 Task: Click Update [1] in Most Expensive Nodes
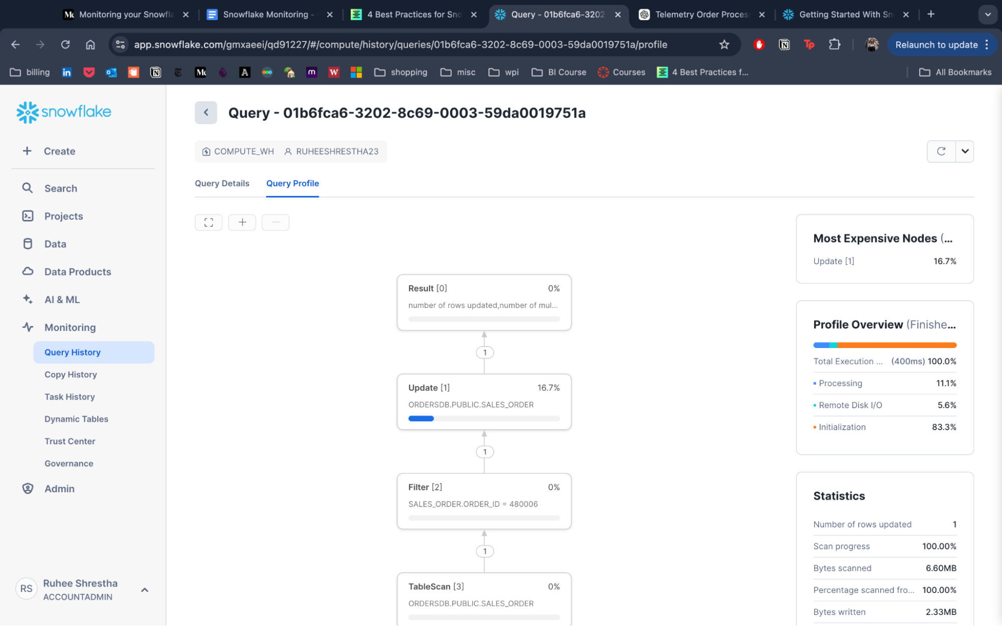click(x=834, y=261)
